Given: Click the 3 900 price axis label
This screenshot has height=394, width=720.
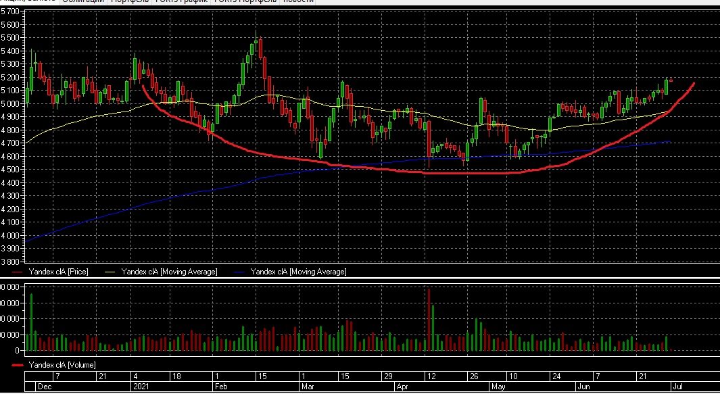Looking at the screenshot, I should coord(10,249).
